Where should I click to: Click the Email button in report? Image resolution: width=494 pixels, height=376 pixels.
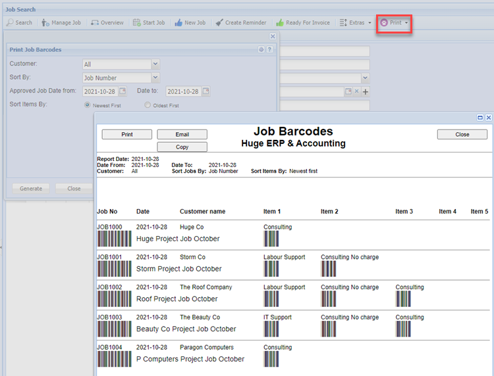click(x=182, y=134)
